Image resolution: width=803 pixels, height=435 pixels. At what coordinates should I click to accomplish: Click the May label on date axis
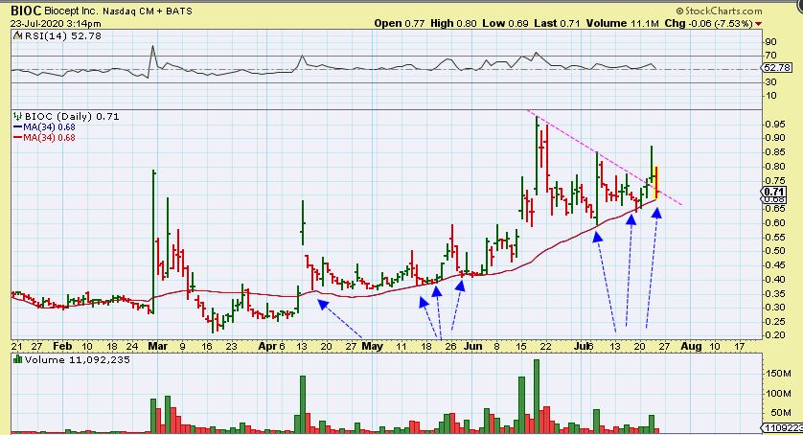[x=373, y=346]
